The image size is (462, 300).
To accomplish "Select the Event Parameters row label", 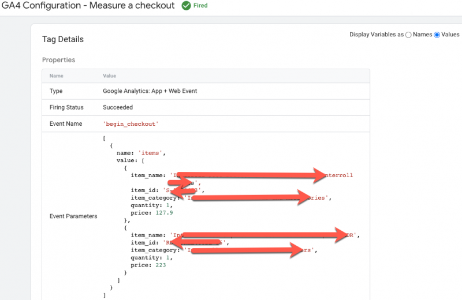I will (x=73, y=216).
